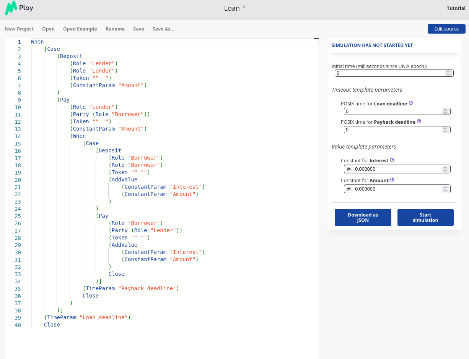The height and width of the screenshot is (359, 469).
Task: Click (AddValue on line 20
Action: point(123,180)
